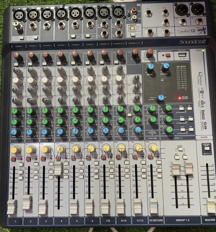Toggle the high-pass filter button on channel 1
The width and height of the screenshot is (216, 232).
(16, 64)
